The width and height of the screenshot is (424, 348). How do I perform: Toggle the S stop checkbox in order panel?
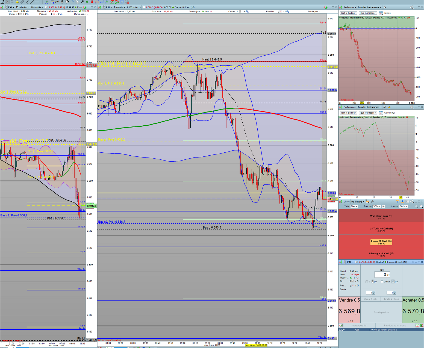pos(367,282)
